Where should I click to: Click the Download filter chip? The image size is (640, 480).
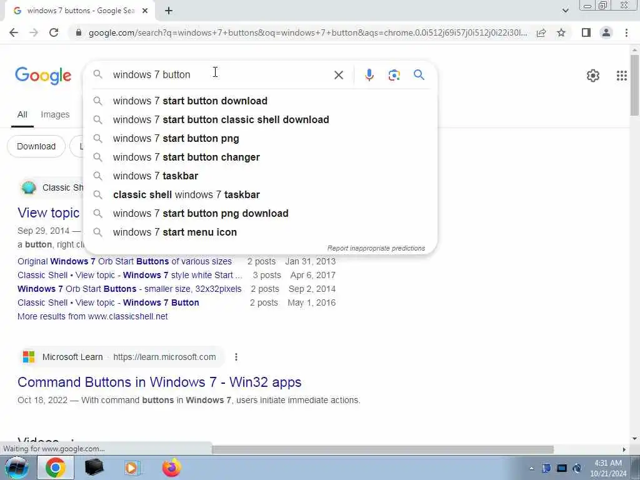point(36,146)
